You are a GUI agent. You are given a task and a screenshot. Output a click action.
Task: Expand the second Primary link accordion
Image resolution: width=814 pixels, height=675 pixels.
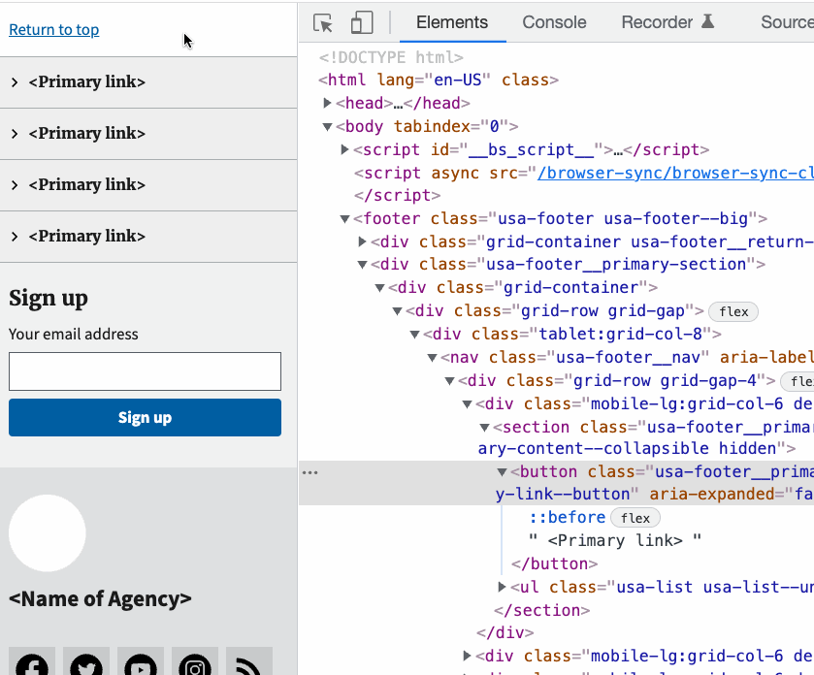pyautogui.click(x=148, y=133)
